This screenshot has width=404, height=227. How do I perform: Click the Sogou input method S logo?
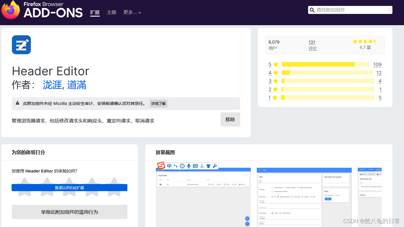pyautogui.click(x=161, y=166)
